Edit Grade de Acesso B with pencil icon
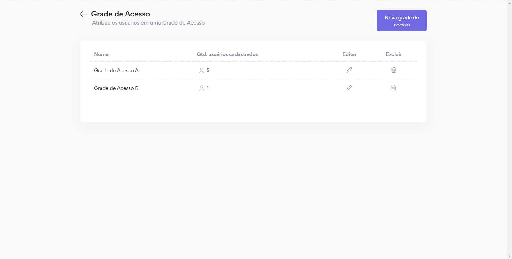The image size is (512, 259). (349, 87)
